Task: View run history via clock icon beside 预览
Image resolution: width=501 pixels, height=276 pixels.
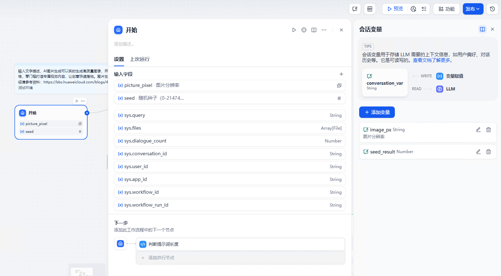Action: [413, 9]
